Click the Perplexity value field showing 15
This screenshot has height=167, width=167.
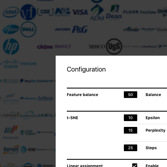131,130
